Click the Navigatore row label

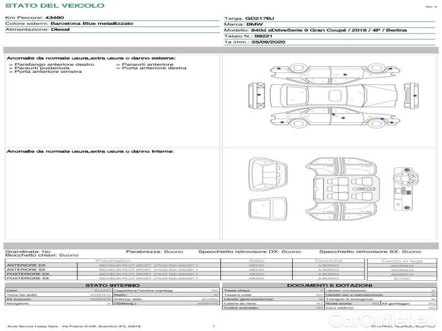tap(18, 303)
